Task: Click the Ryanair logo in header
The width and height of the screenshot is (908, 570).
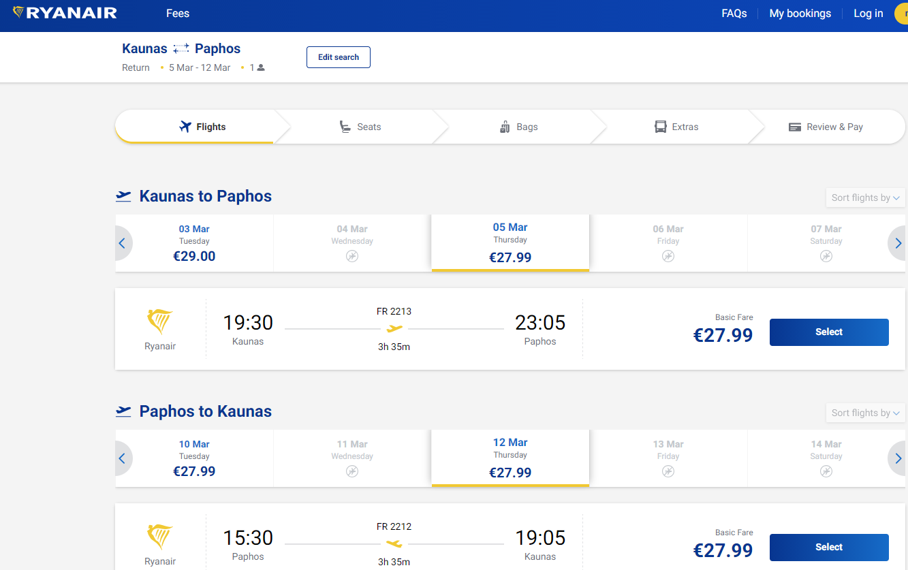Action: (x=65, y=13)
